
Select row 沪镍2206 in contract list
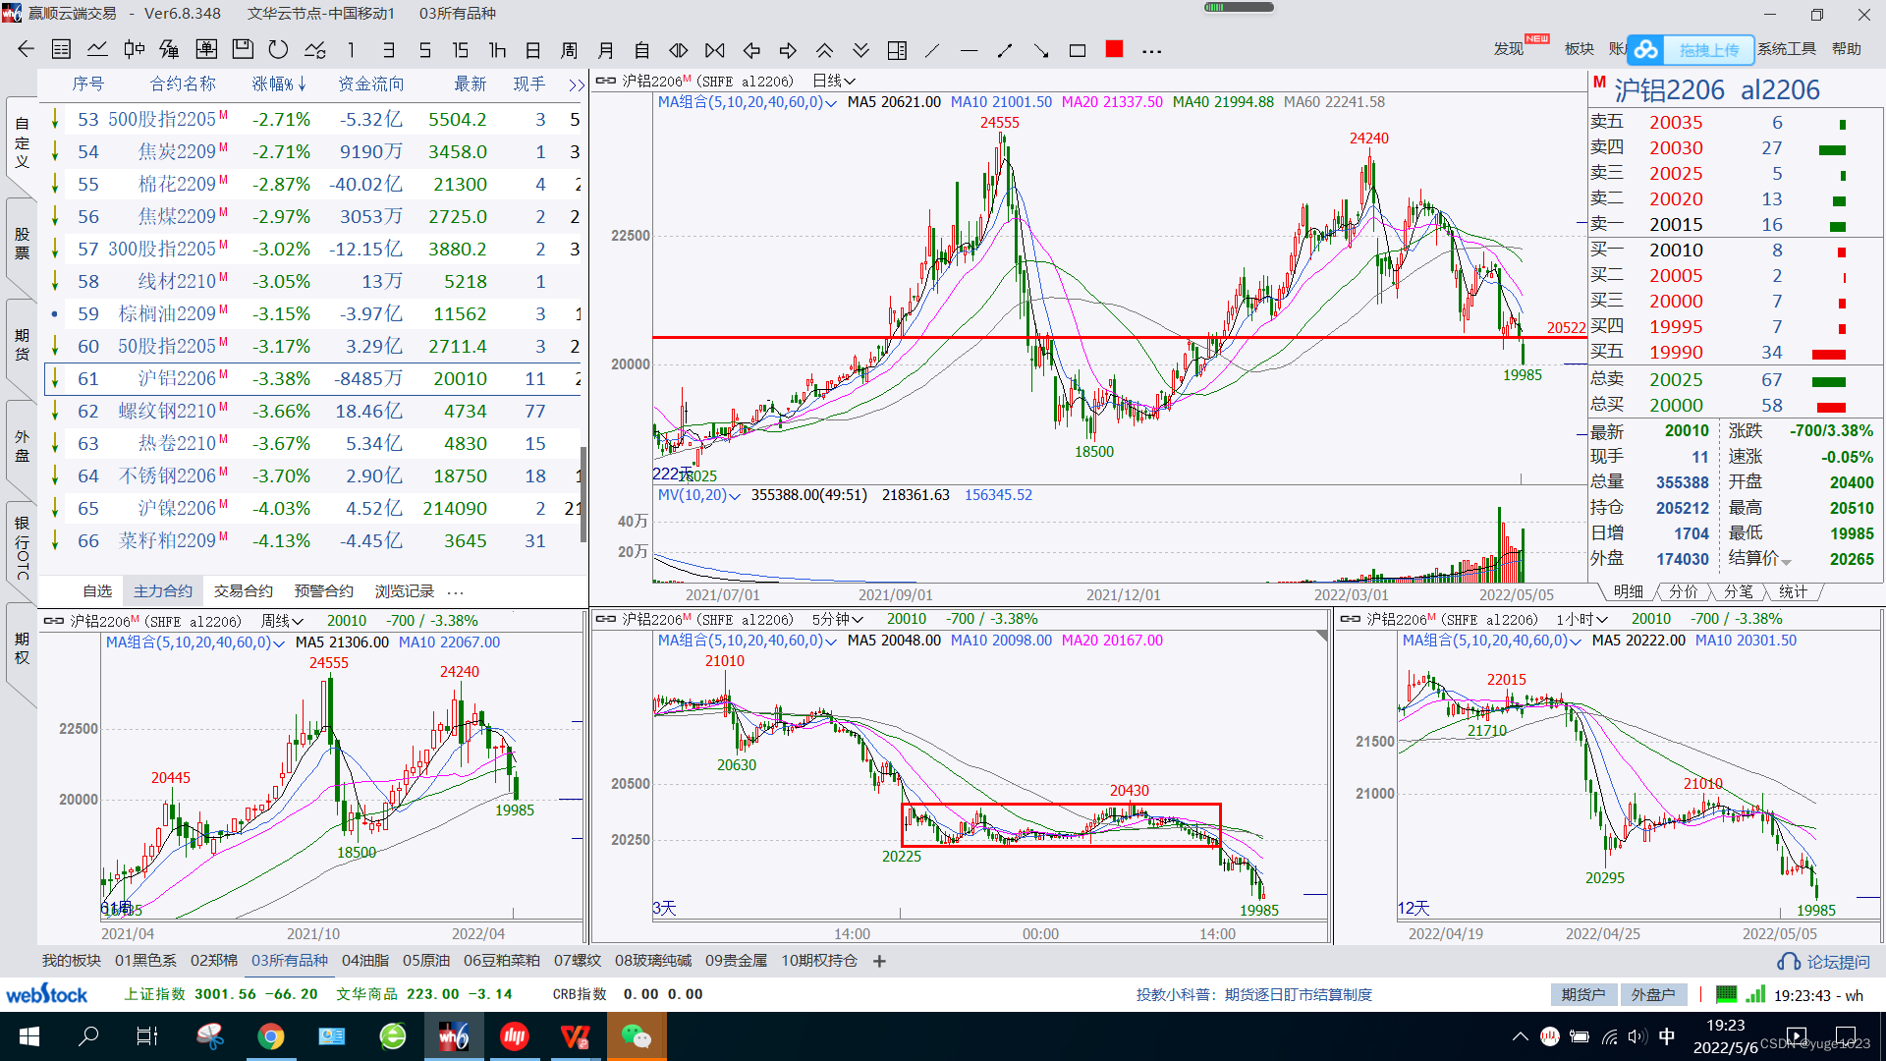click(312, 508)
